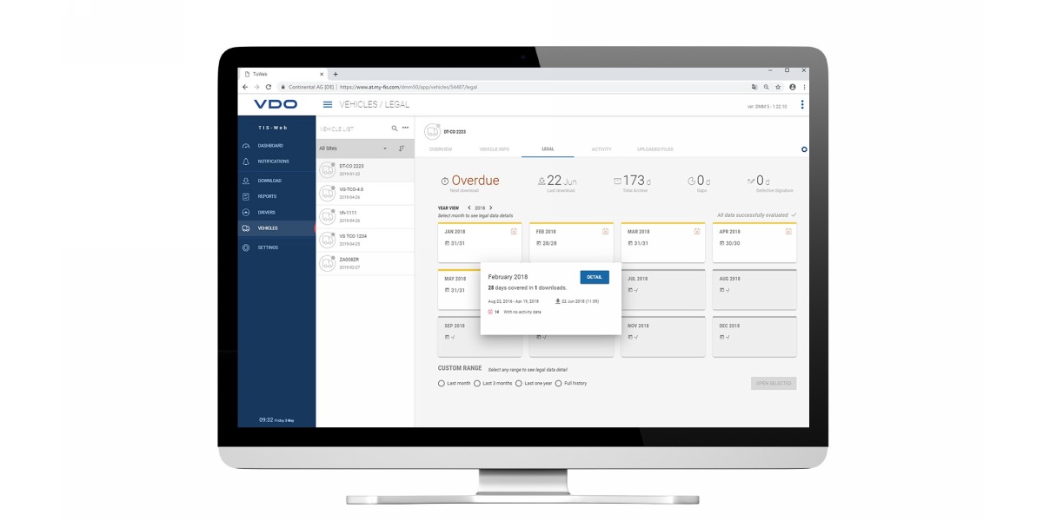Screen dimensions: 1043x521
Task: Advance to next year in Year View
Action: (x=490, y=208)
